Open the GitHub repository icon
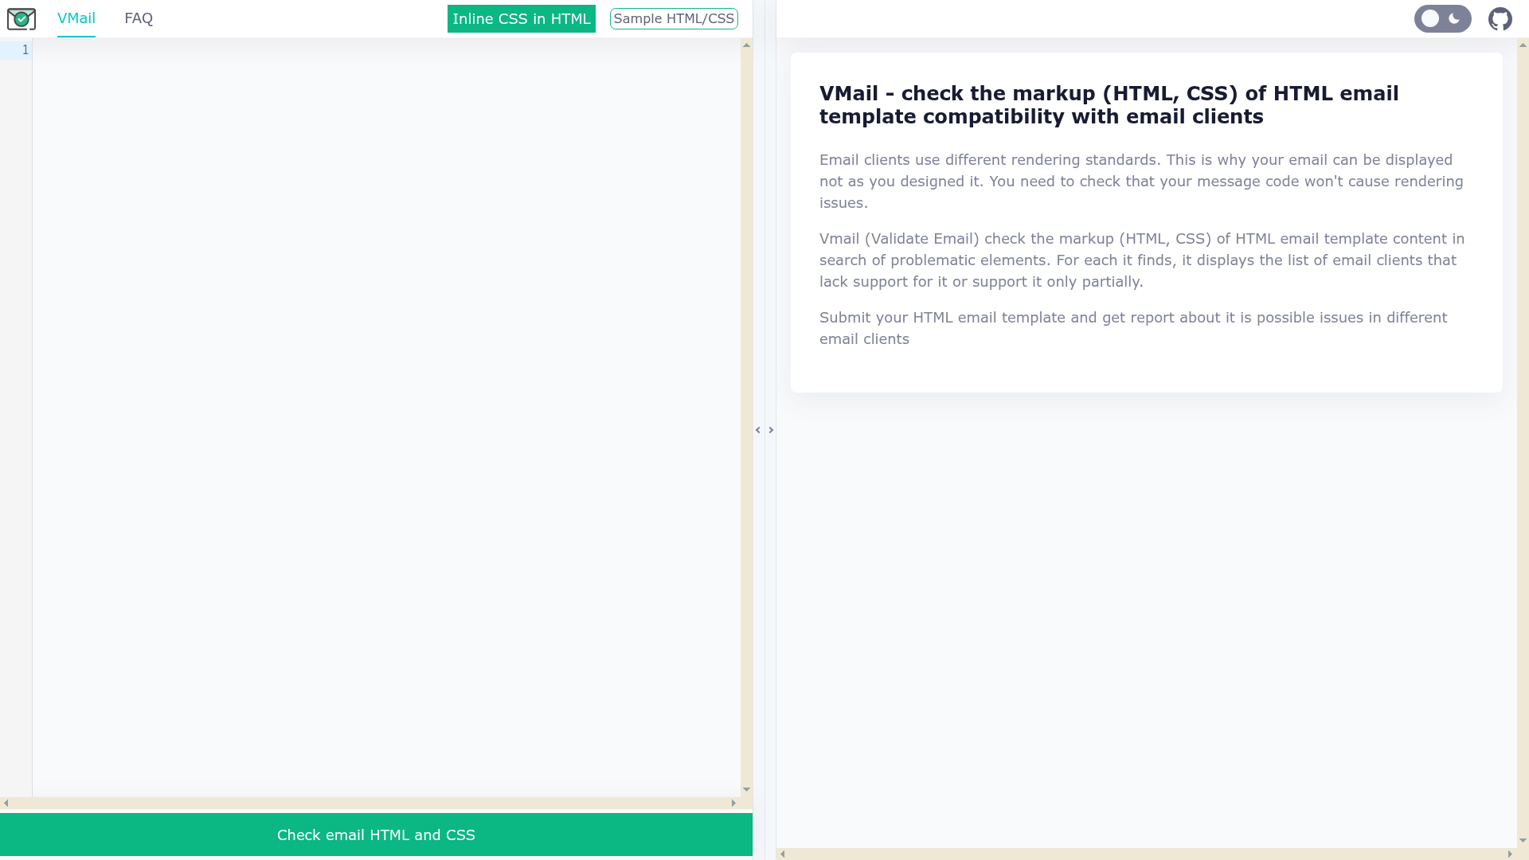1529x860 pixels. pyautogui.click(x=1500, y=19)
